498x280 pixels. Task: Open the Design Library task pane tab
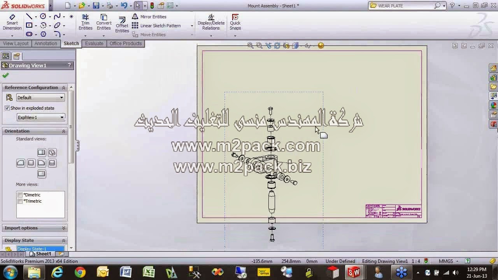(x=493, y=78)
